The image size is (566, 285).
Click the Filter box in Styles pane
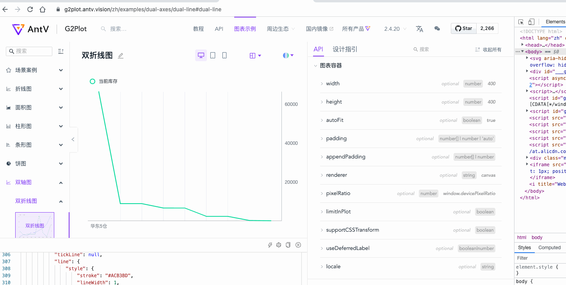click(540, 258)
